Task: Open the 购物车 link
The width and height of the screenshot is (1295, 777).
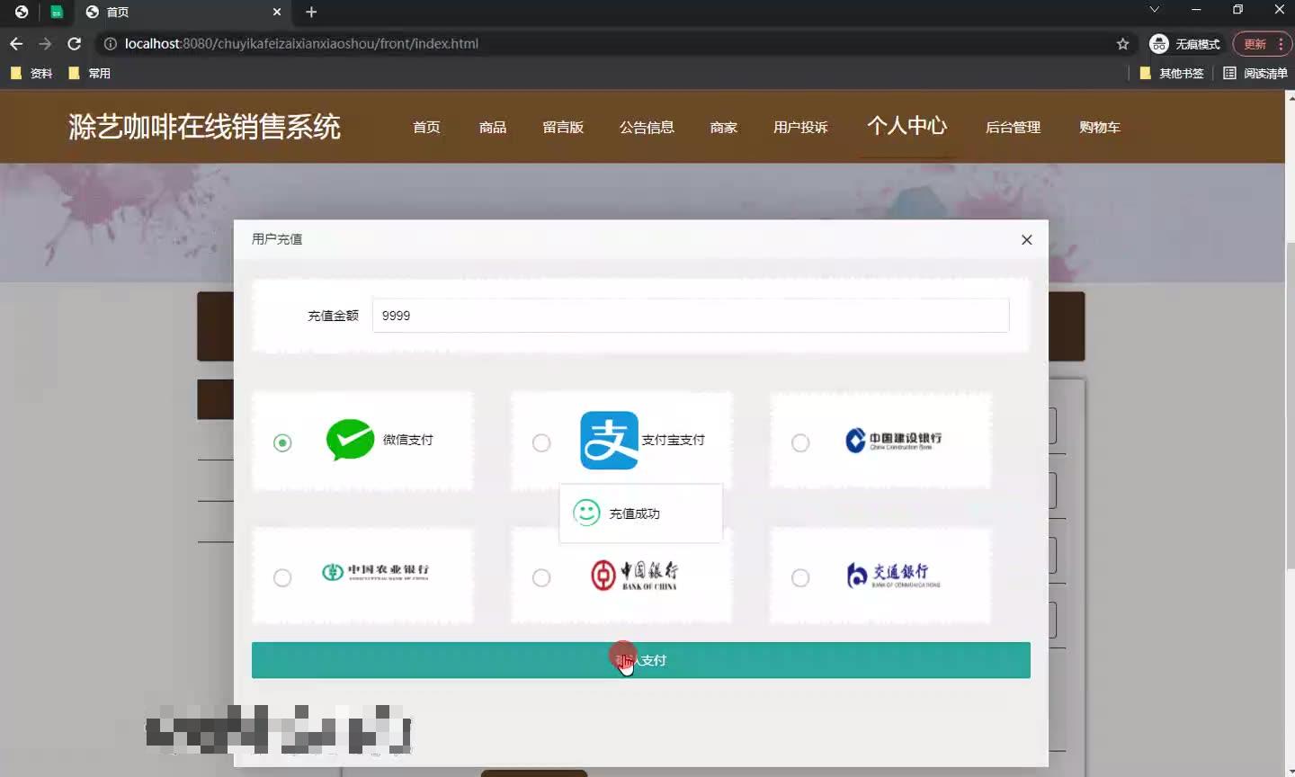Action: coord(1100,127)
